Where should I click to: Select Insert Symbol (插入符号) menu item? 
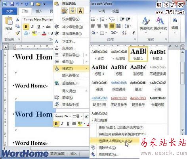point(71,75)
